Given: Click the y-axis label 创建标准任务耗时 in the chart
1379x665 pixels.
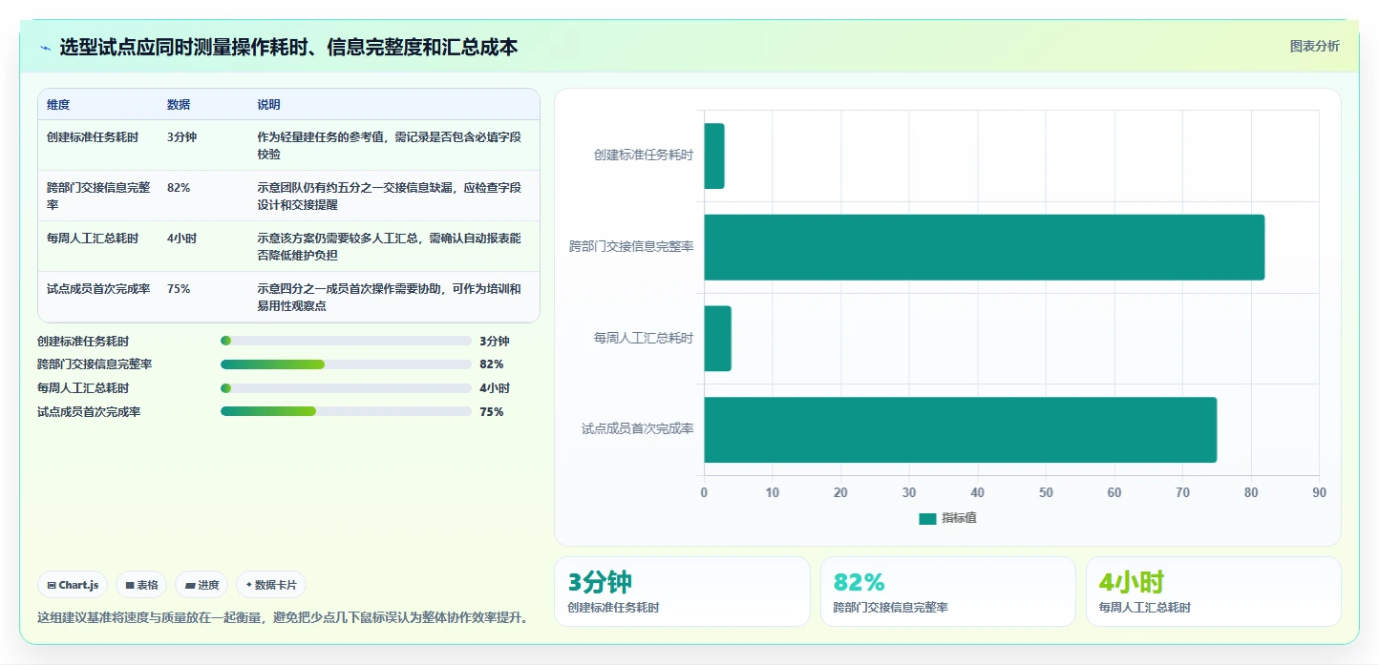Looking at the screenshot, I should (x=644, y=155).
